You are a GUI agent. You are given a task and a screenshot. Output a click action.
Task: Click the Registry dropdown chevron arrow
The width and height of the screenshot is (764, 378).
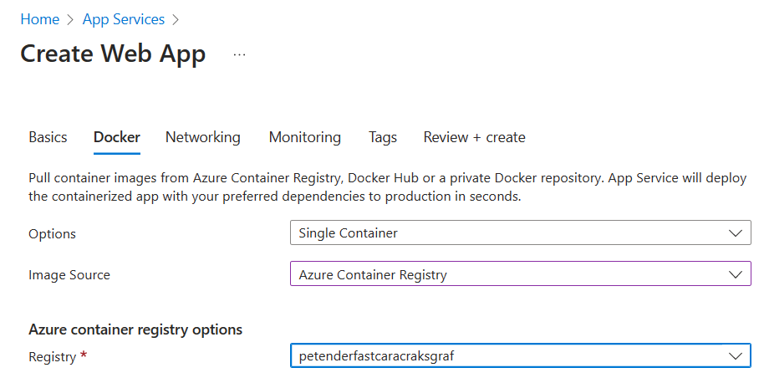click(735, 356)
